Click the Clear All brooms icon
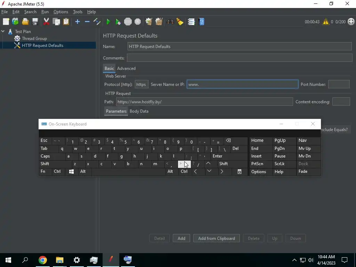Image resolution: width=356 pixels, height=267 pixels. coord(159,22)
